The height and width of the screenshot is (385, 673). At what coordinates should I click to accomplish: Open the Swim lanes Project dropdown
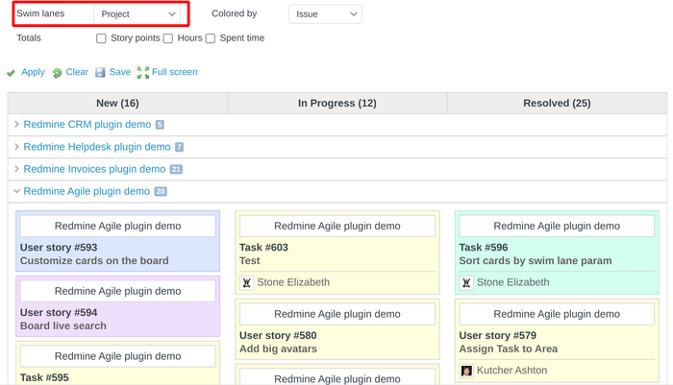pyautogui.click(x=139, y=14)
